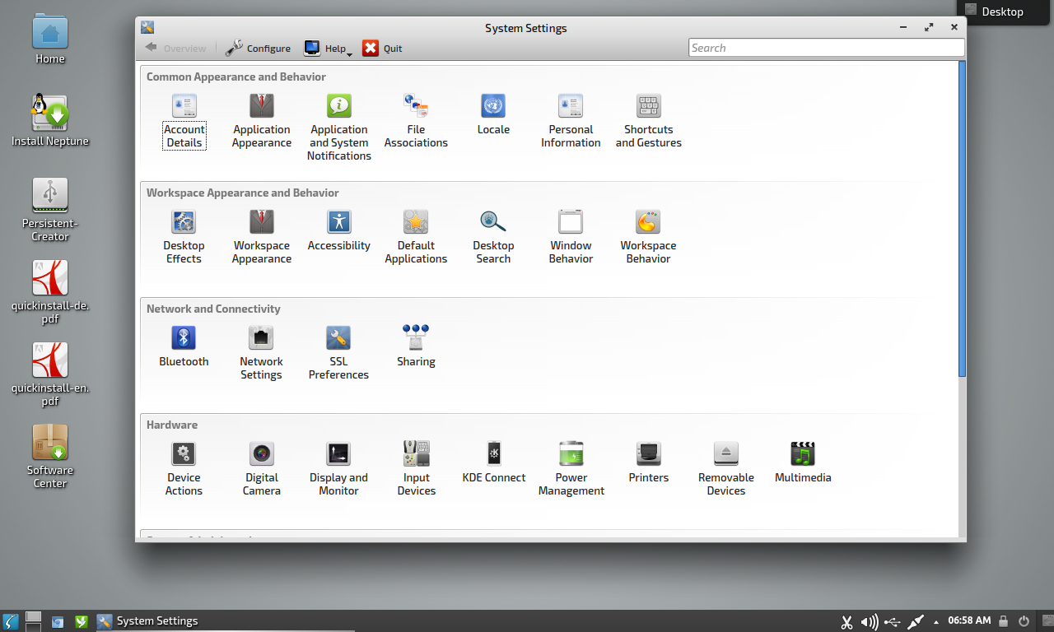Open Window Behavior settings
1054x632 pixels.
tap(571, 237)
